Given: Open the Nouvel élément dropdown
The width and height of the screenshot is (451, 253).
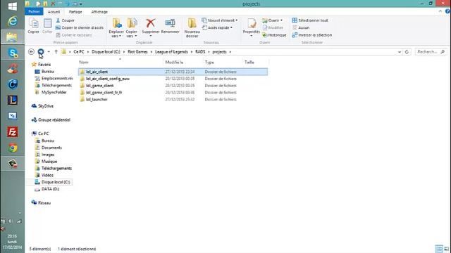Looking at the screenshot, I should (x=220, y=20).
